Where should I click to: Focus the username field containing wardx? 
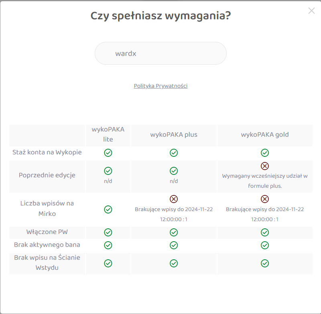click(160, 53)
